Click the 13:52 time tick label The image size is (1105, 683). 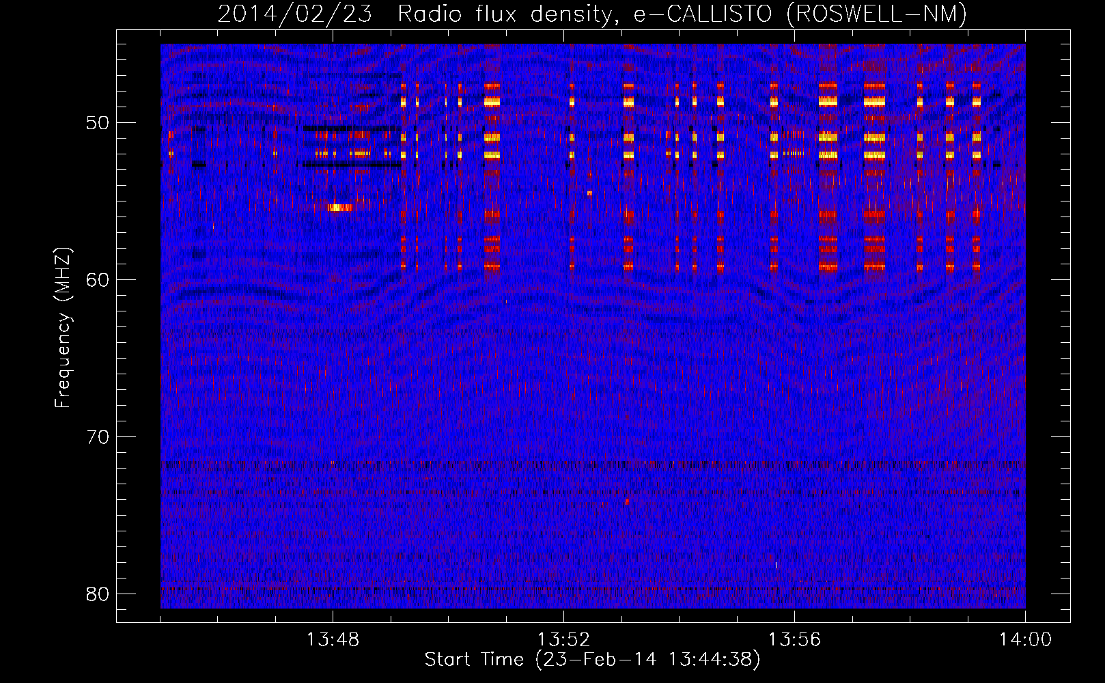point(563,639)
